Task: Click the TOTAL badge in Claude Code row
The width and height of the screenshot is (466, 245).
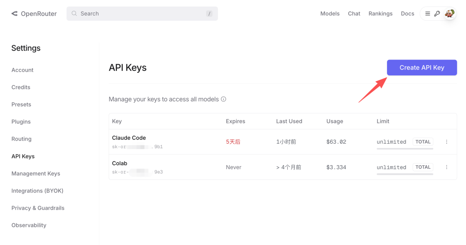Action: point(422,142)
